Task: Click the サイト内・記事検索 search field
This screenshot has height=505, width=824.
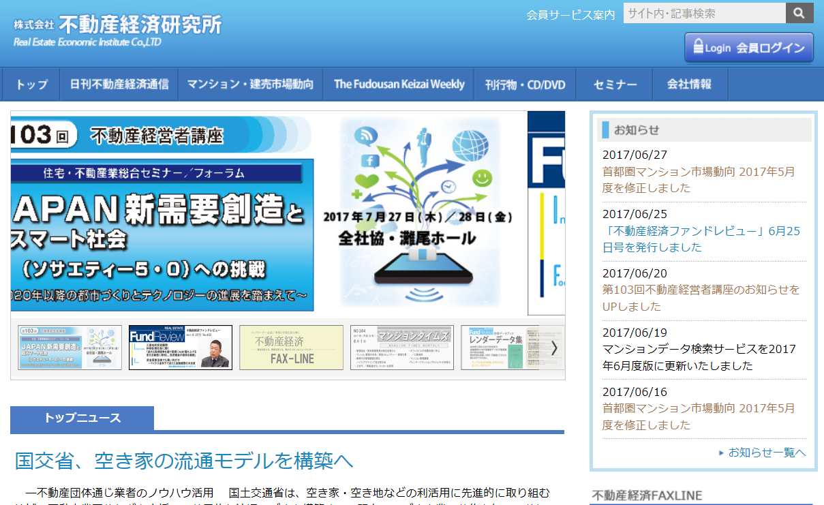Action: [x=702, y=13]
